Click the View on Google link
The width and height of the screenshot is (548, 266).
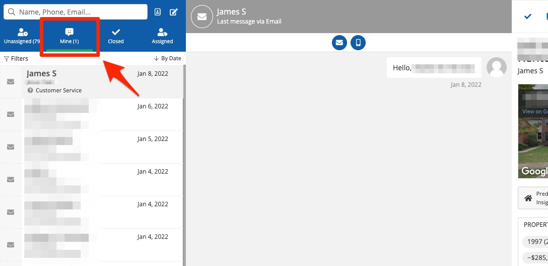click(534, 111)
